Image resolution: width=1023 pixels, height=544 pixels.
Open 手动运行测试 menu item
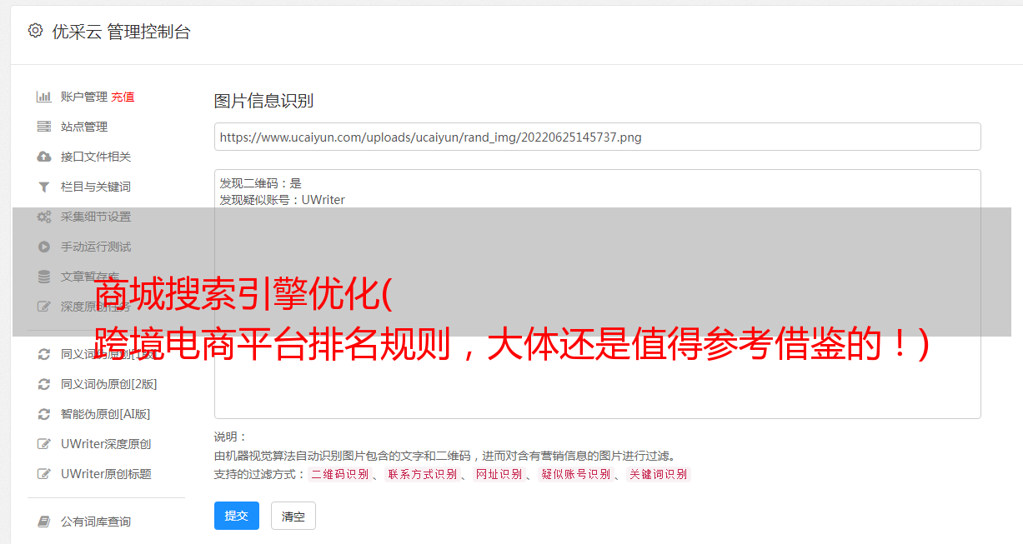click(96, 247)
